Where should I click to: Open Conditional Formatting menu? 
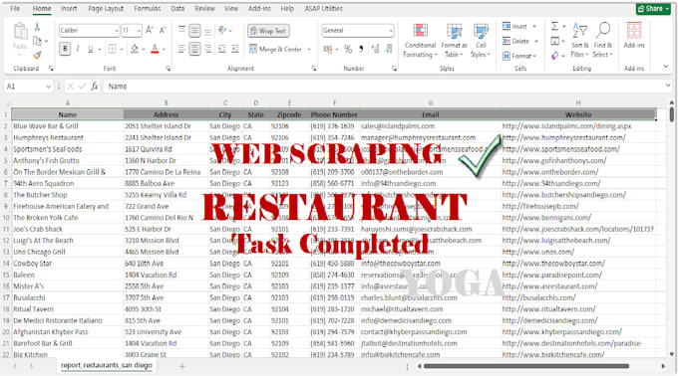pos(420,41)
